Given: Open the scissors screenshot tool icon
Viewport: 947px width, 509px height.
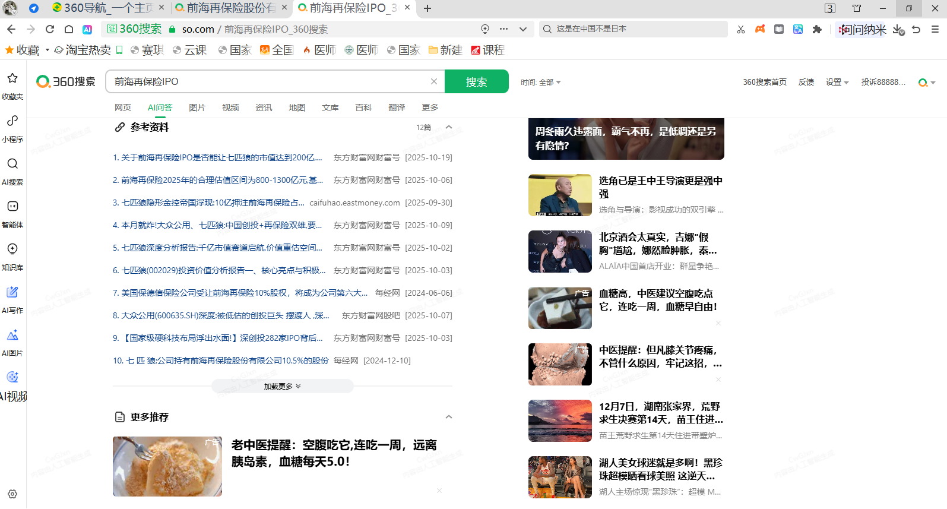Looking at the screenshot, I should coord(741,29).
